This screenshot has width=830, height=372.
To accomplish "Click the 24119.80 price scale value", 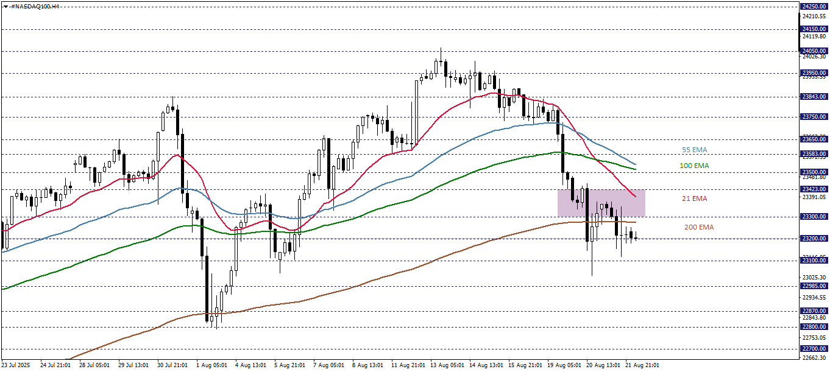I will pos(815,37).
